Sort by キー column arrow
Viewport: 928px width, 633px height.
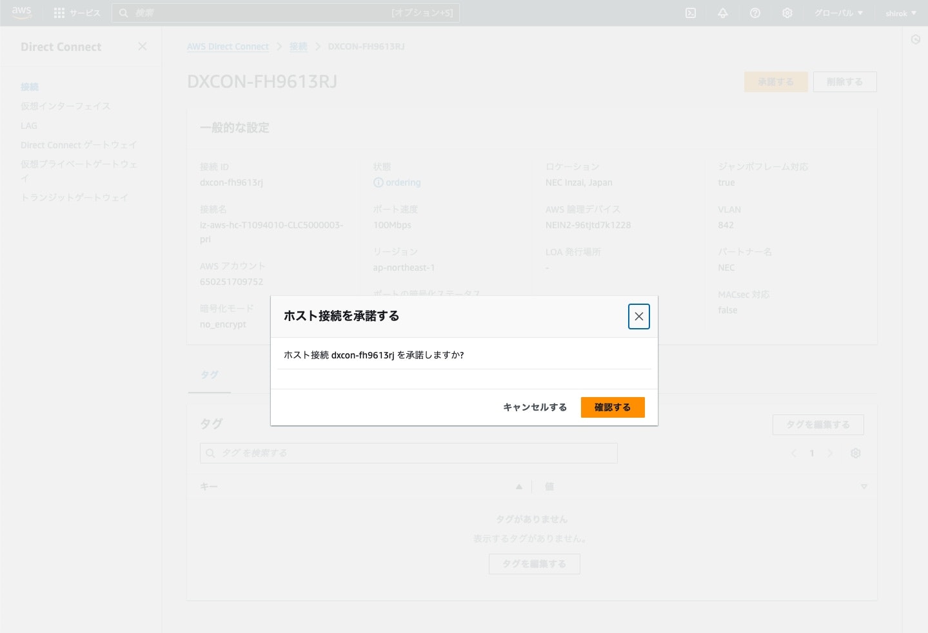point(519,487)
